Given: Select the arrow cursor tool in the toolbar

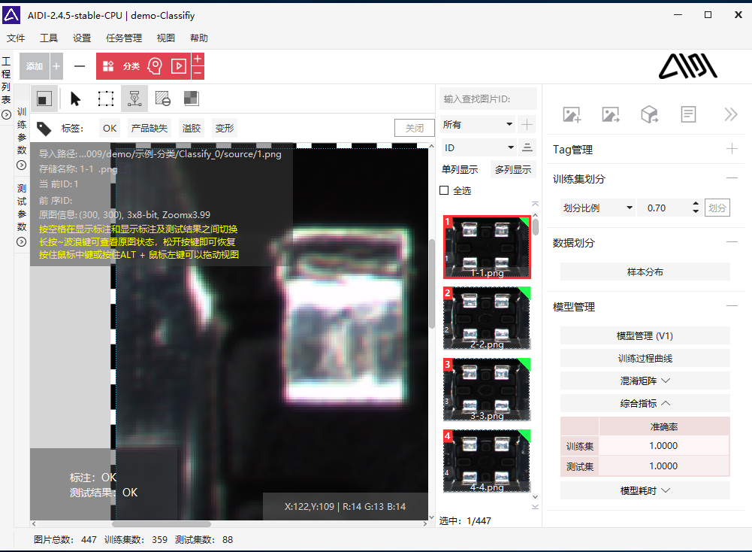Looking at the screenshot, I should point(74,99).
